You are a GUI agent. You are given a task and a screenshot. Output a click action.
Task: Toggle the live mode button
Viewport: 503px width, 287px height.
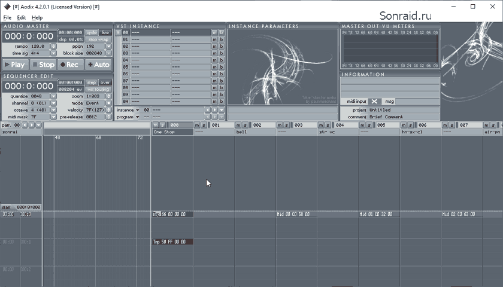(105, 33)
